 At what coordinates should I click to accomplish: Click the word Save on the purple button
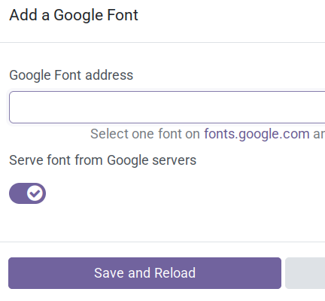tap(109, 273)
